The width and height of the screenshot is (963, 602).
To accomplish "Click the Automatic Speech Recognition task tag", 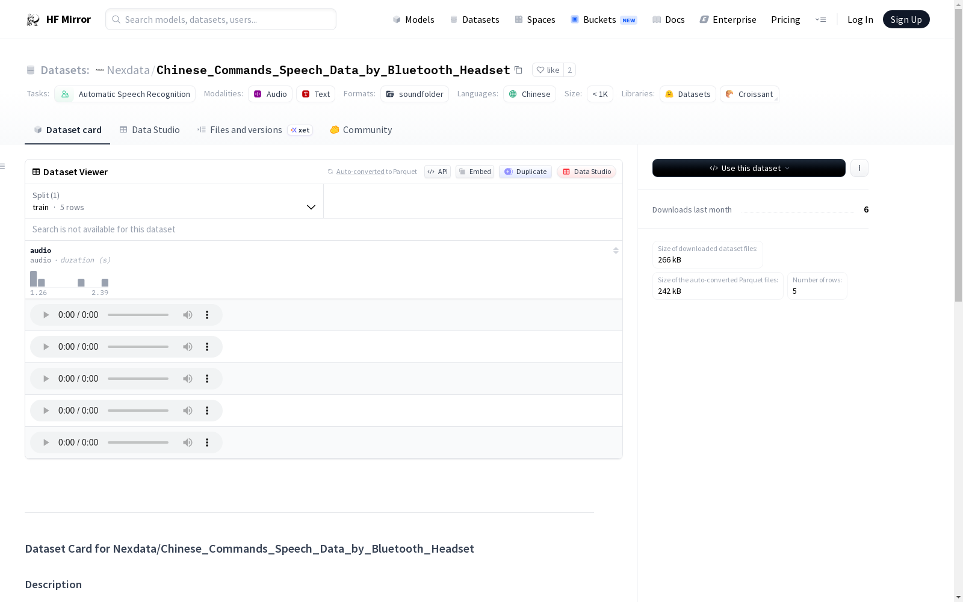I will point(125,94).
